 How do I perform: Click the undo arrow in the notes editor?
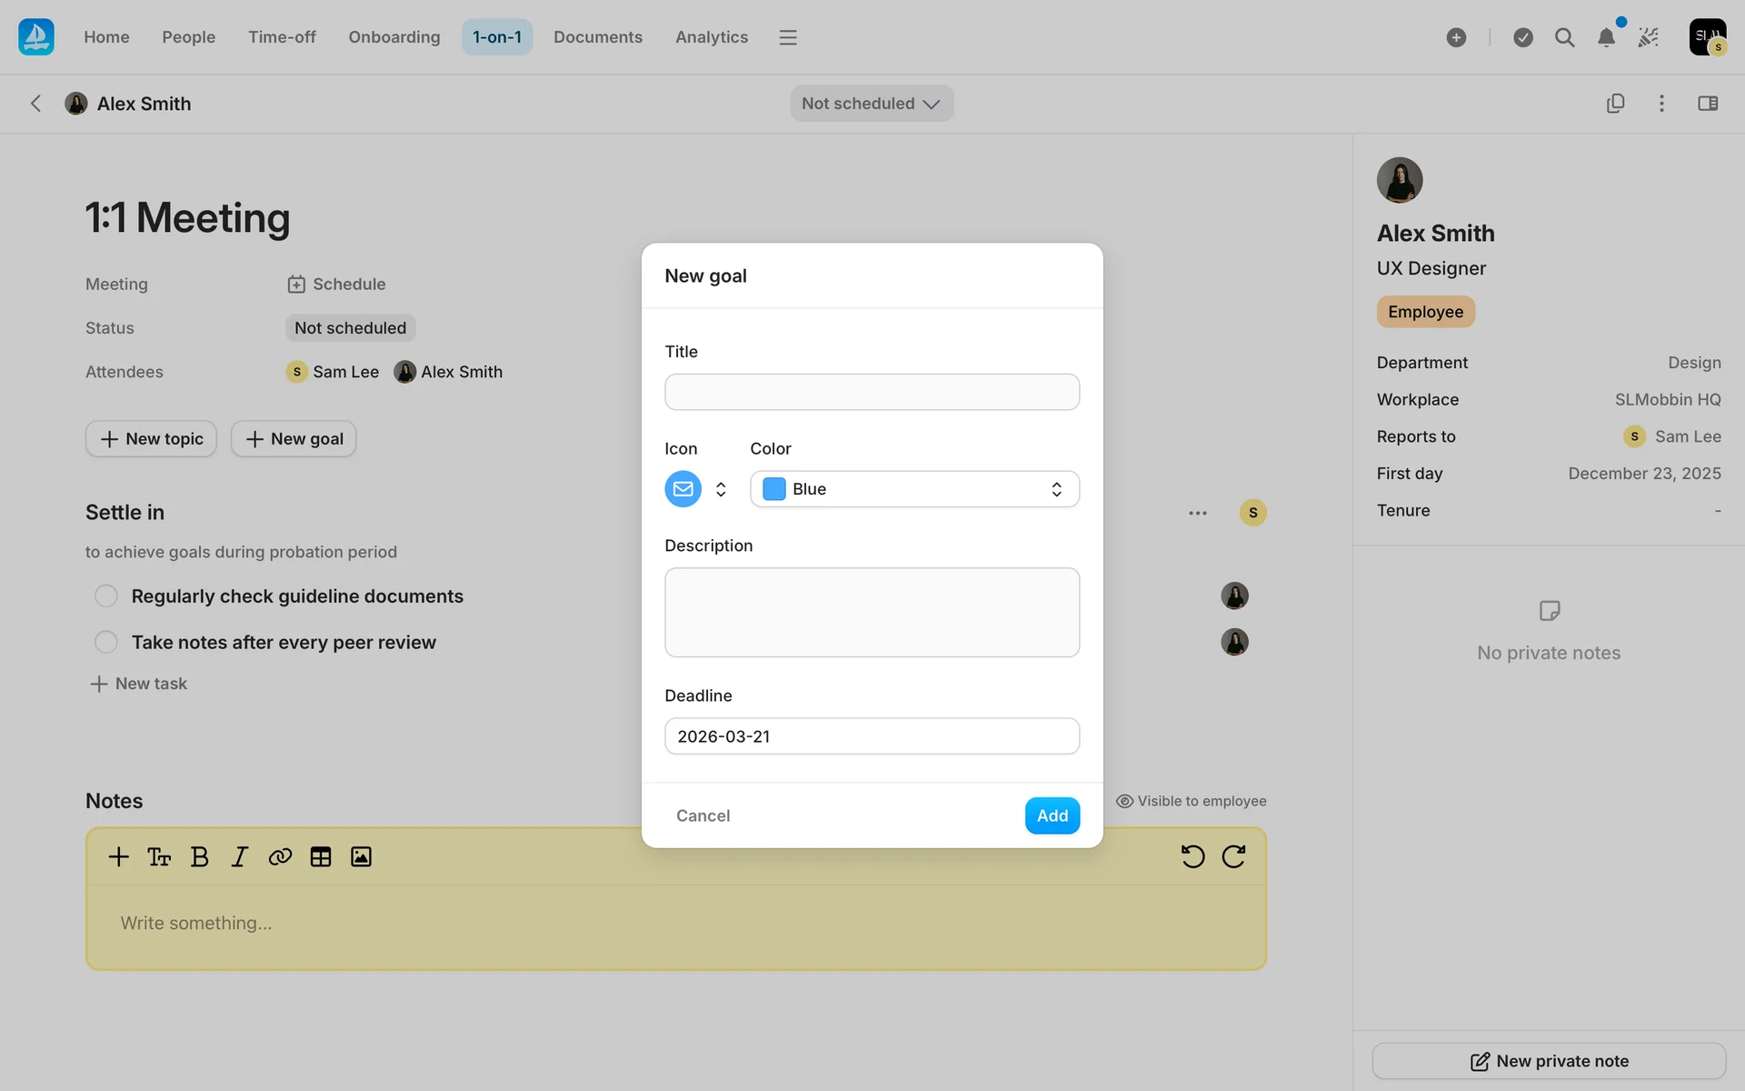(x=1192, y=856)
